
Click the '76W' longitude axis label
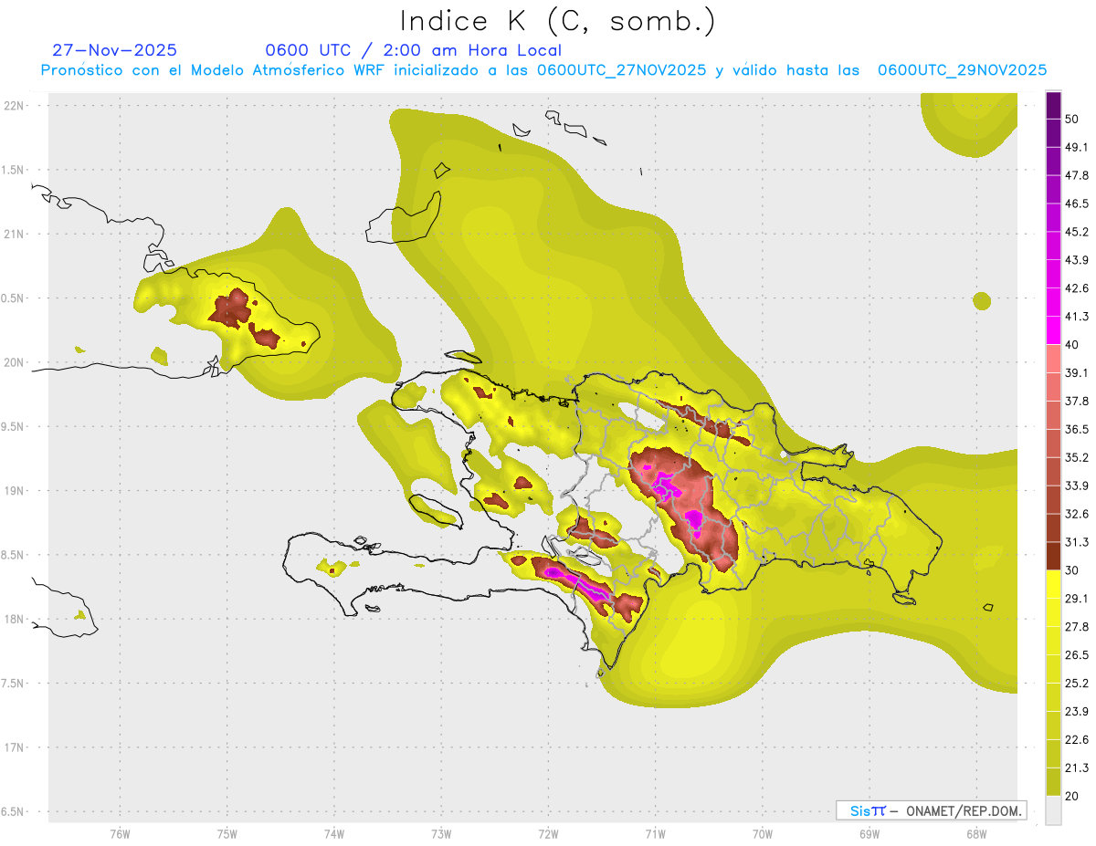click(x=120, y=833)
